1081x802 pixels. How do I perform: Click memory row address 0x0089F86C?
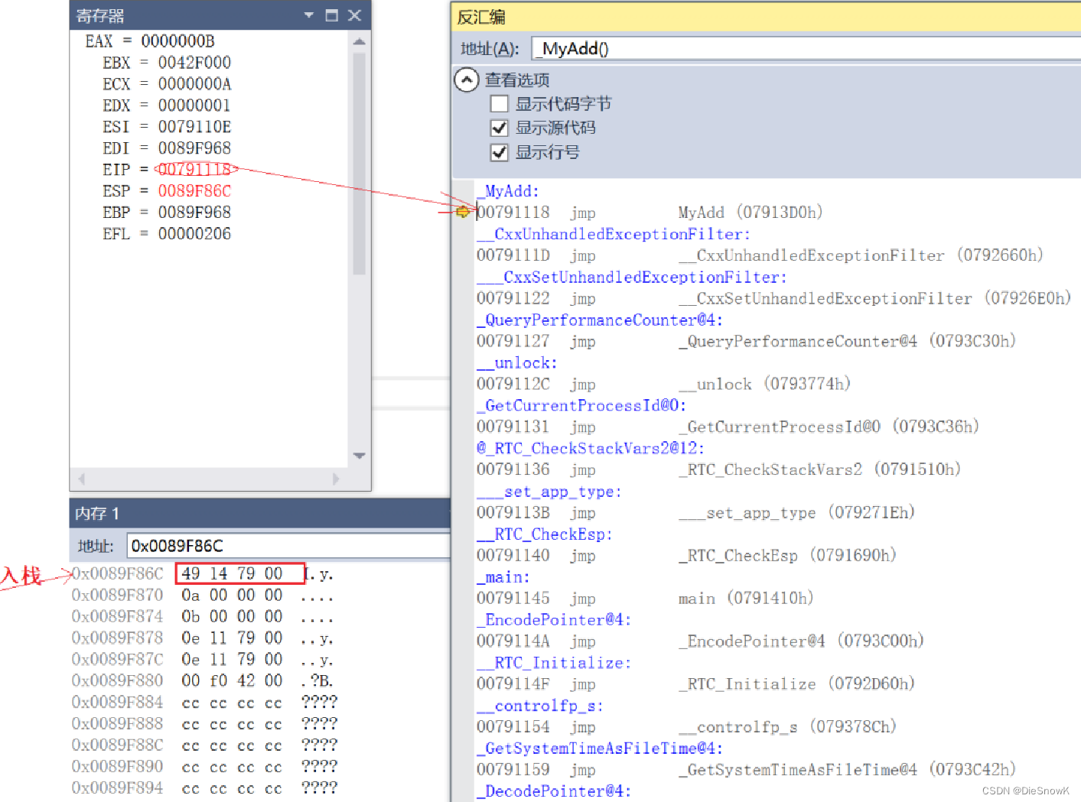pos(117,573)
